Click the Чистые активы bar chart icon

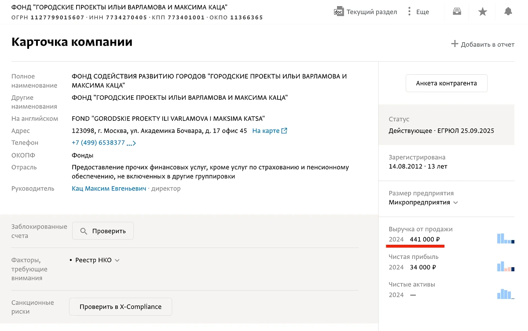tap(505, 294)
